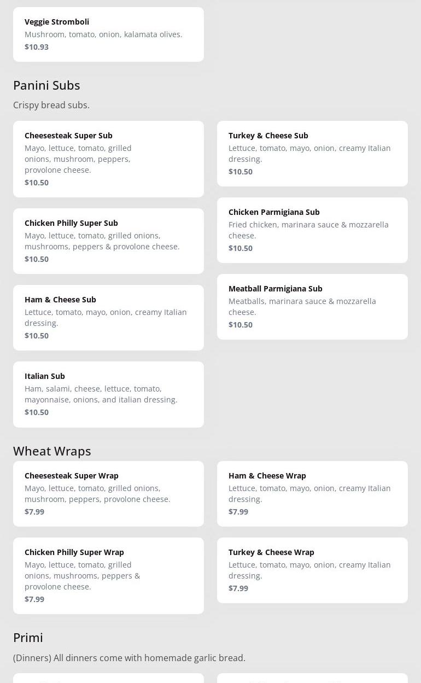Select the Turkey & Cheese Sub card
Screen dimensions: 421x683
coord(312,153)
